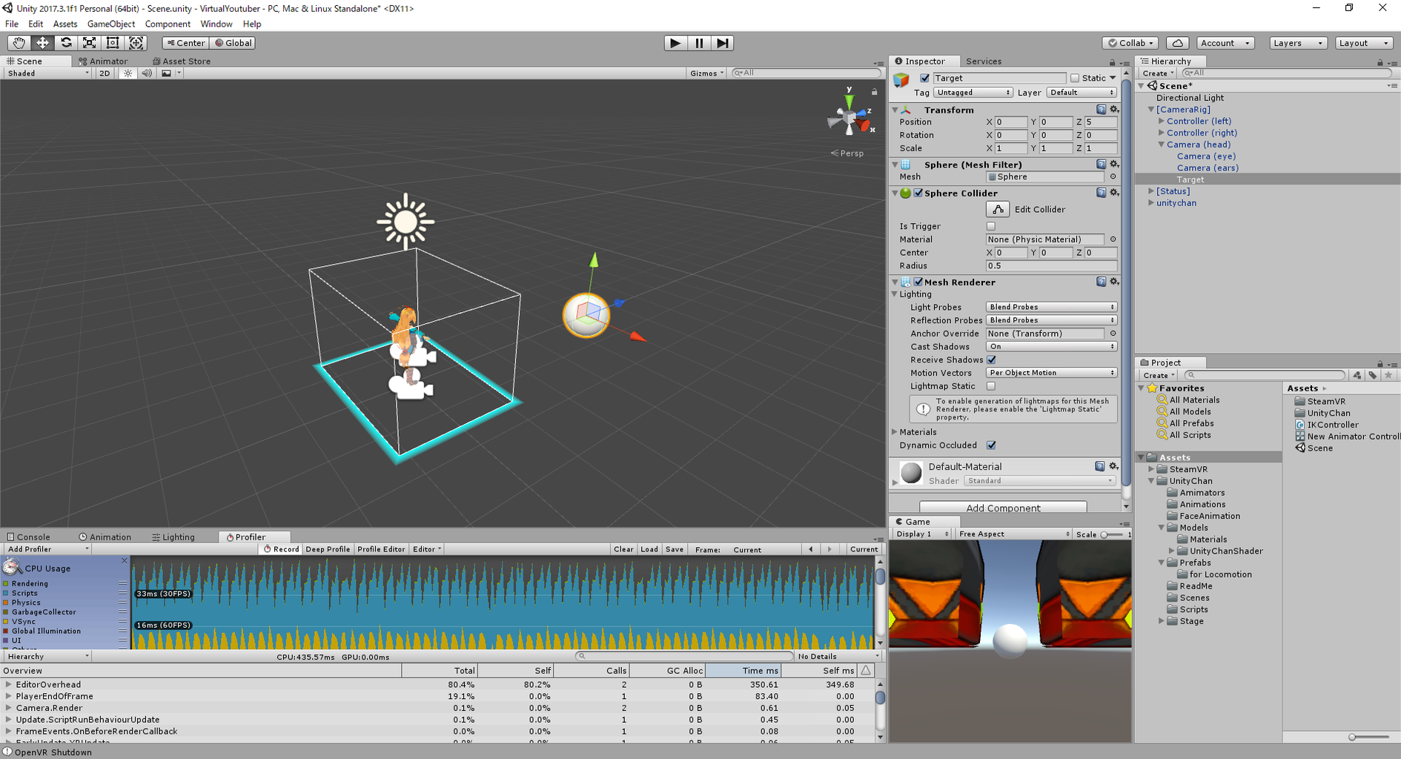This screenshot has height=759, width=1401.
Task: Switch to the Animator tab
Action: [x=103, y=62]
